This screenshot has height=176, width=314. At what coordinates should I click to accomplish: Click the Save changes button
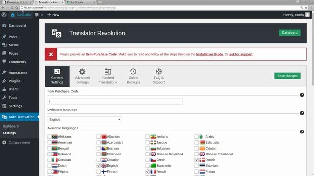point(288,76)
